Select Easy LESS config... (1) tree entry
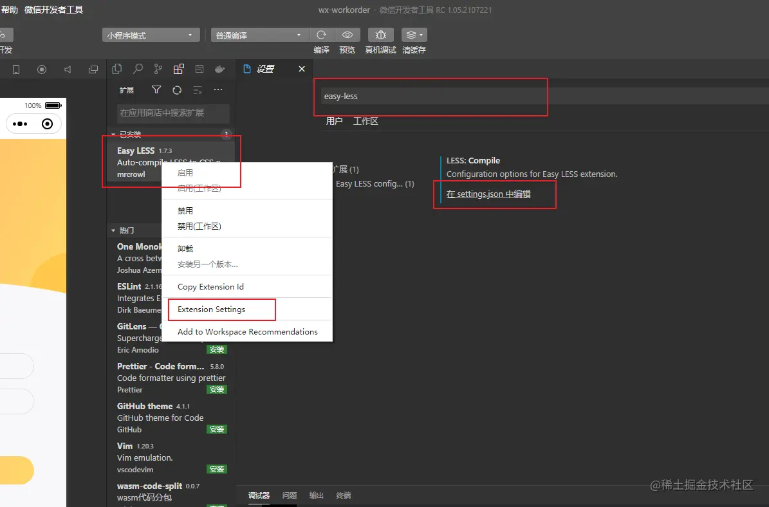 pos(375,184)
